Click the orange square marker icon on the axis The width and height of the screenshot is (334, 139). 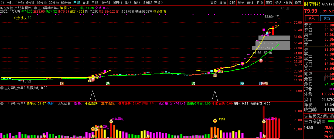62,83
